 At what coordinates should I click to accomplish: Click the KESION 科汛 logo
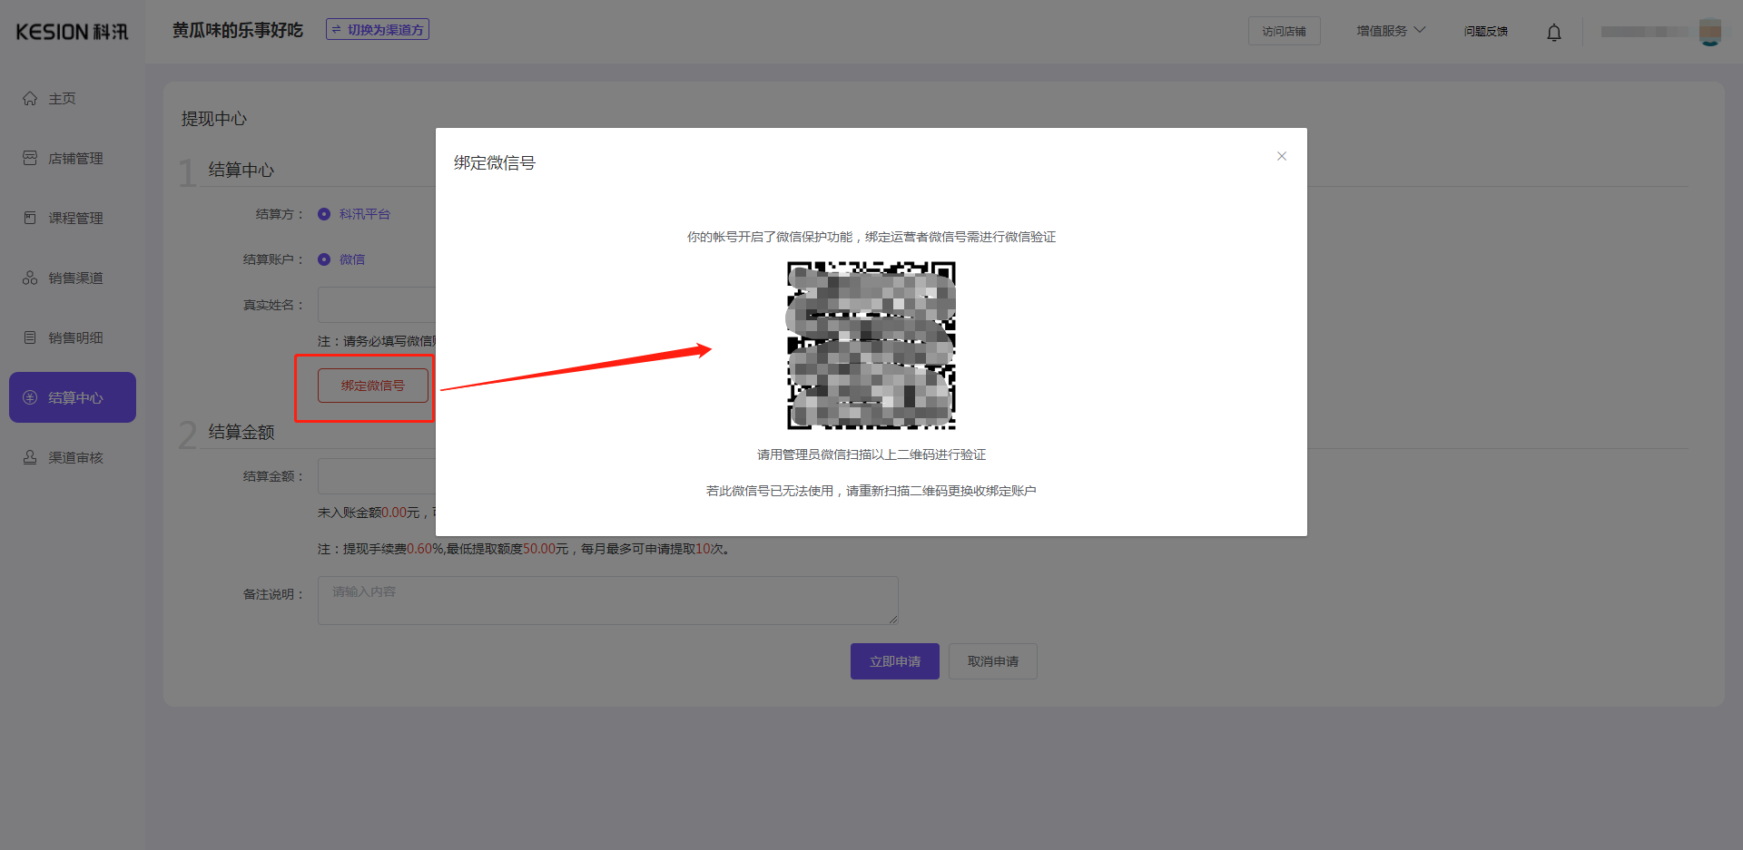tap(71, 31)
